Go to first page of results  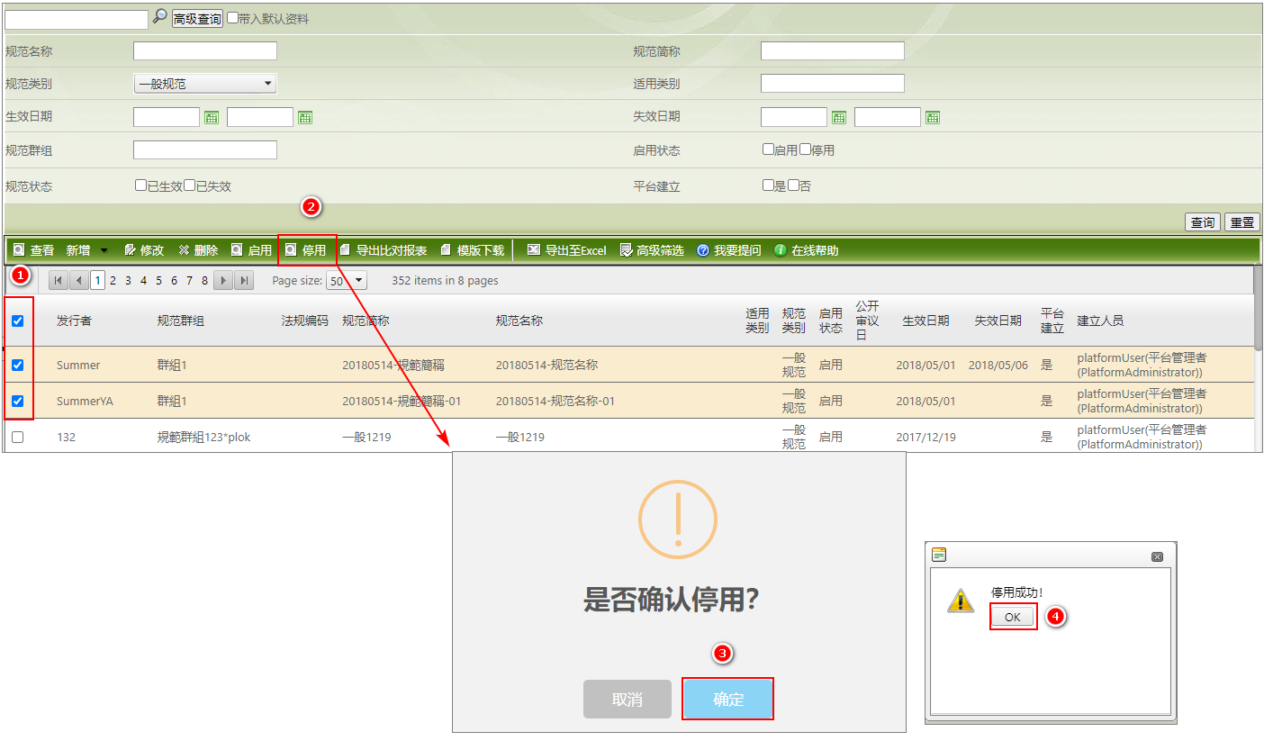59,280
